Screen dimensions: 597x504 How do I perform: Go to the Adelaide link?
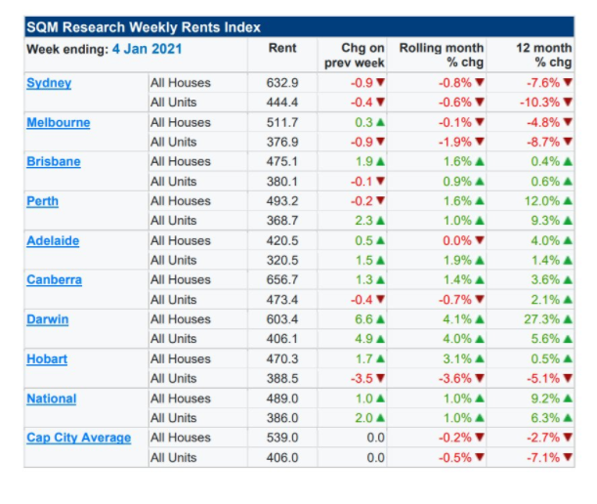tap(53, 240)
